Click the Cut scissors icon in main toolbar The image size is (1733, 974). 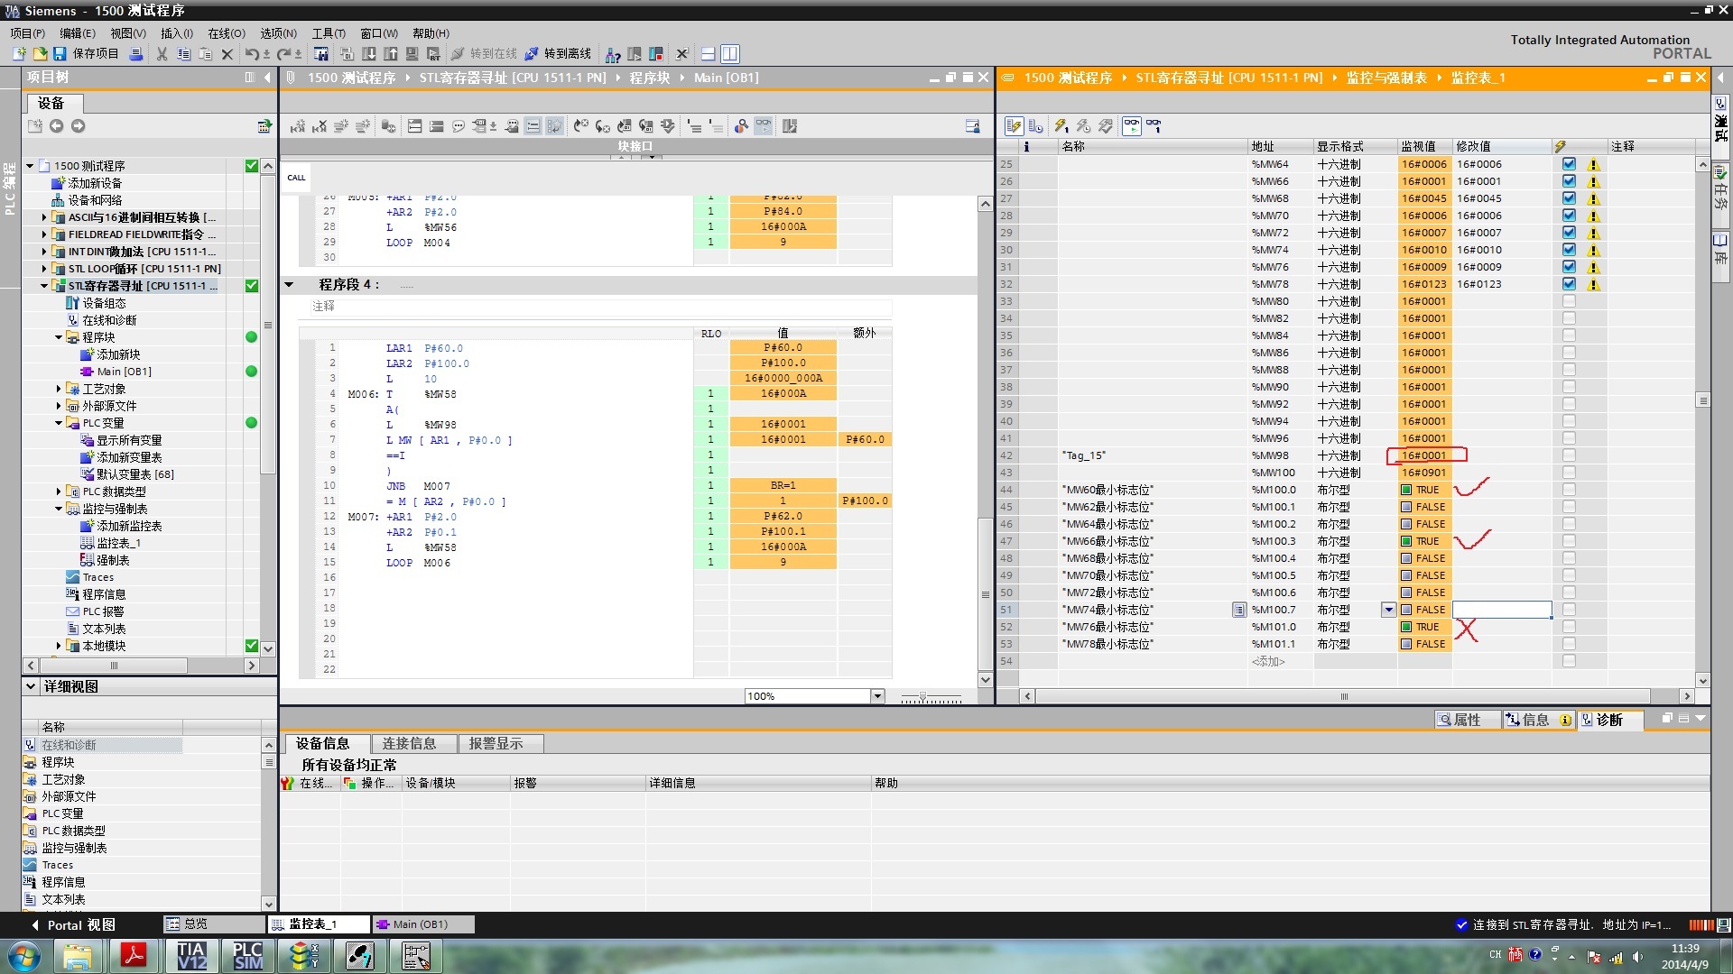[162, 54]
